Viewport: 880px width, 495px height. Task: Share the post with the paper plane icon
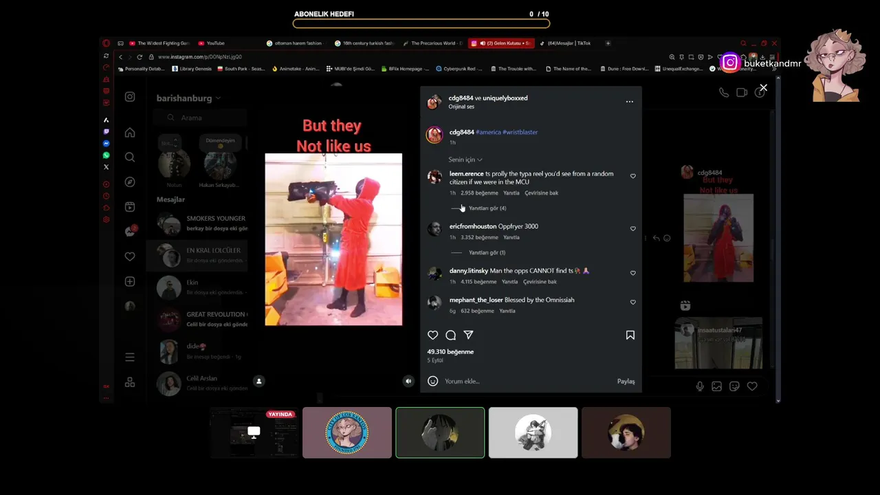[x=468, y=335]
